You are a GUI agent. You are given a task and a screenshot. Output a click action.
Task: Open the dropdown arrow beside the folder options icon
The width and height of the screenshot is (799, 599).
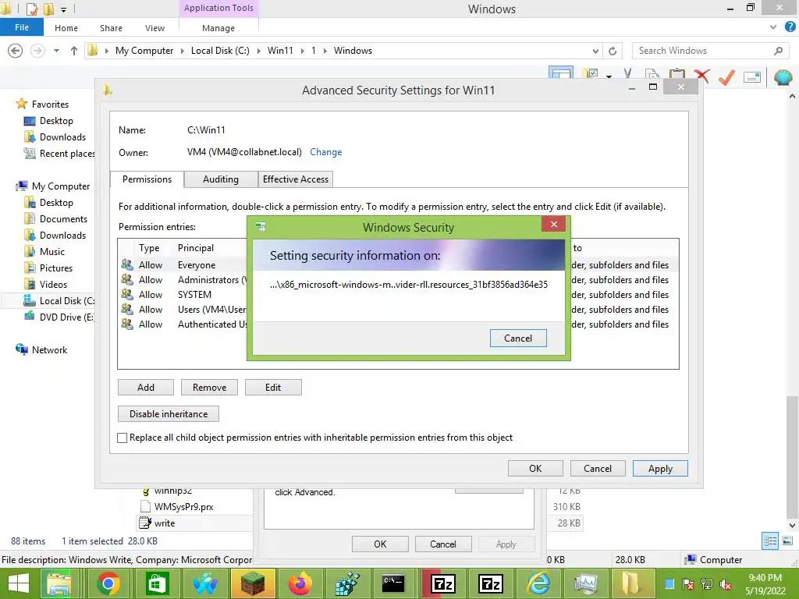pyautogui.click(x=609, y=76)
